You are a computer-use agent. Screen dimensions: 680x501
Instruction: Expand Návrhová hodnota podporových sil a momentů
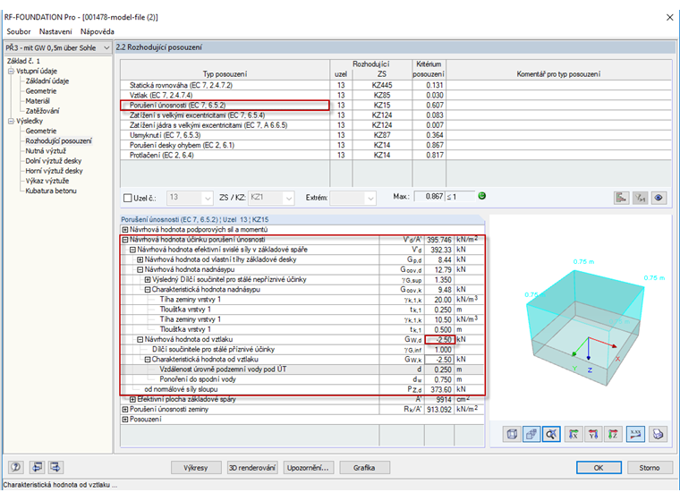click(x=125, y=229)
